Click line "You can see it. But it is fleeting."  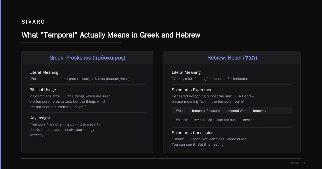click(x=198, y=145)
